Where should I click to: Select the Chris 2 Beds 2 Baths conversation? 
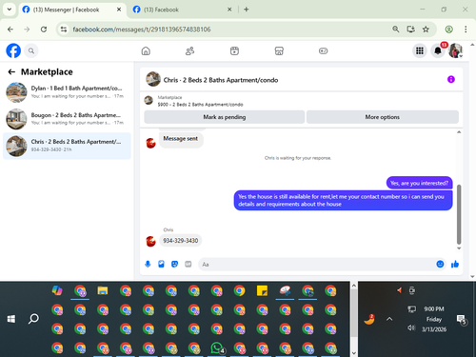67,146
